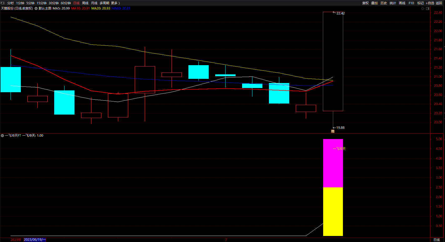Open the 画线 drawing tools

click(402, 3)
